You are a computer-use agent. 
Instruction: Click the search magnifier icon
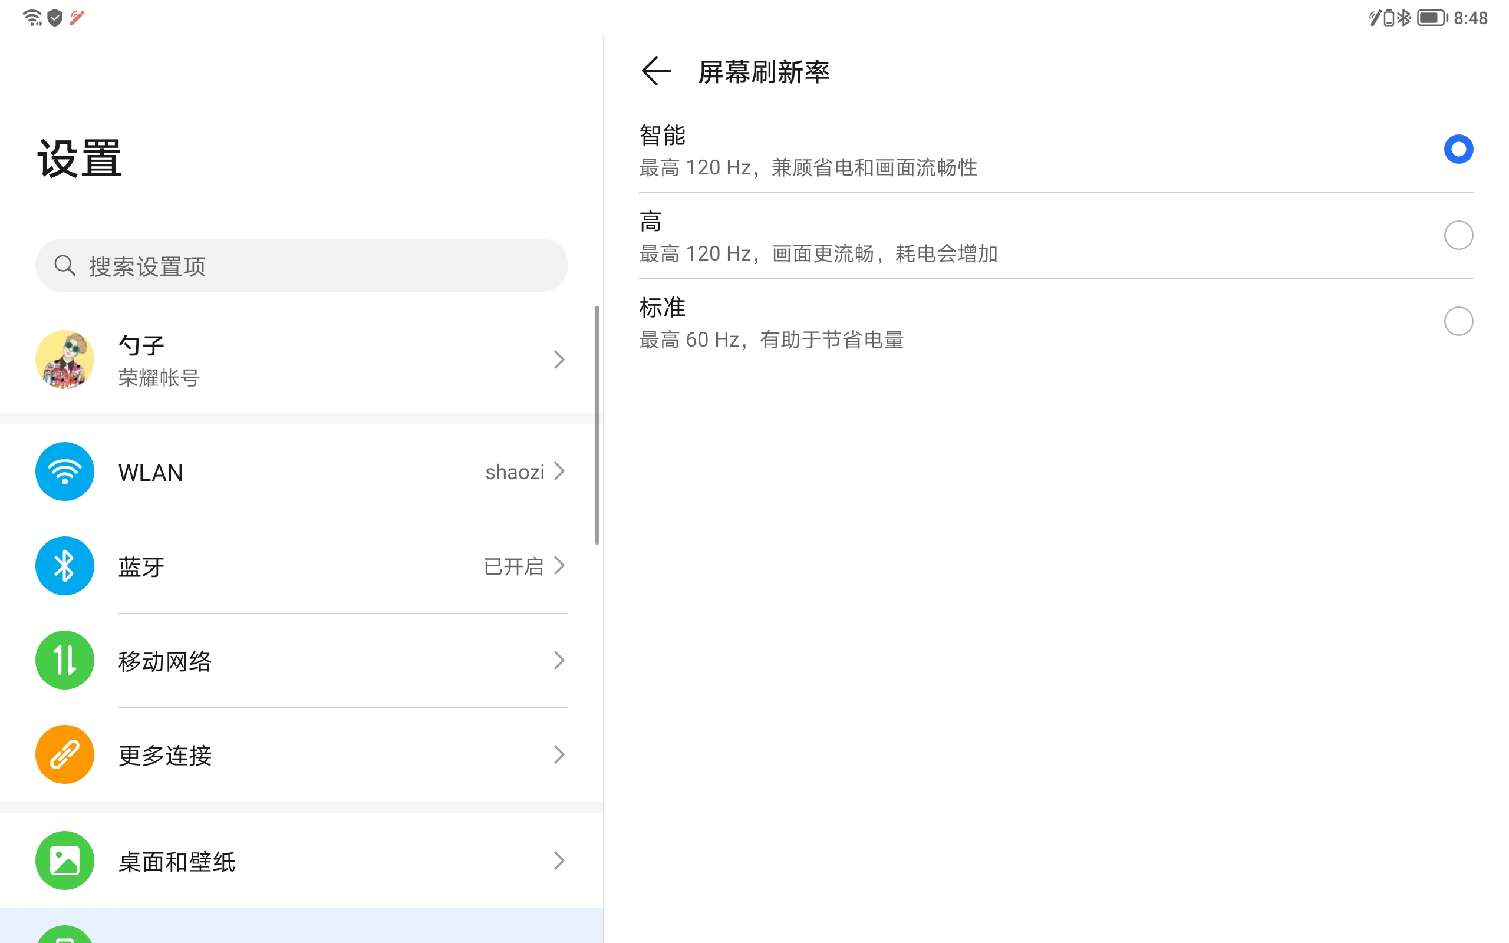65,265
